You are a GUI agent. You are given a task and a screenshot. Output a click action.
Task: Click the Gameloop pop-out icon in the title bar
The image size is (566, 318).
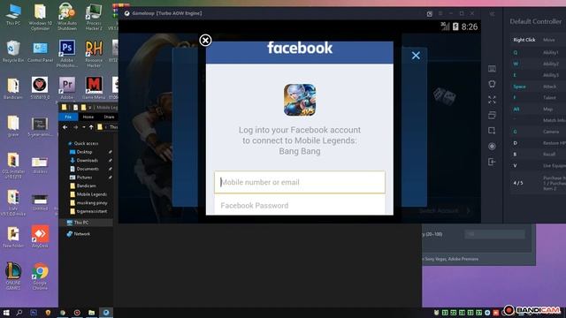tap(430, 14)
